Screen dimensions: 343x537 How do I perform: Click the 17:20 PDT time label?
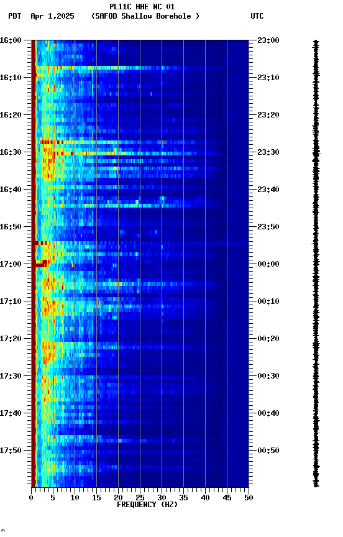coord(11,339)
